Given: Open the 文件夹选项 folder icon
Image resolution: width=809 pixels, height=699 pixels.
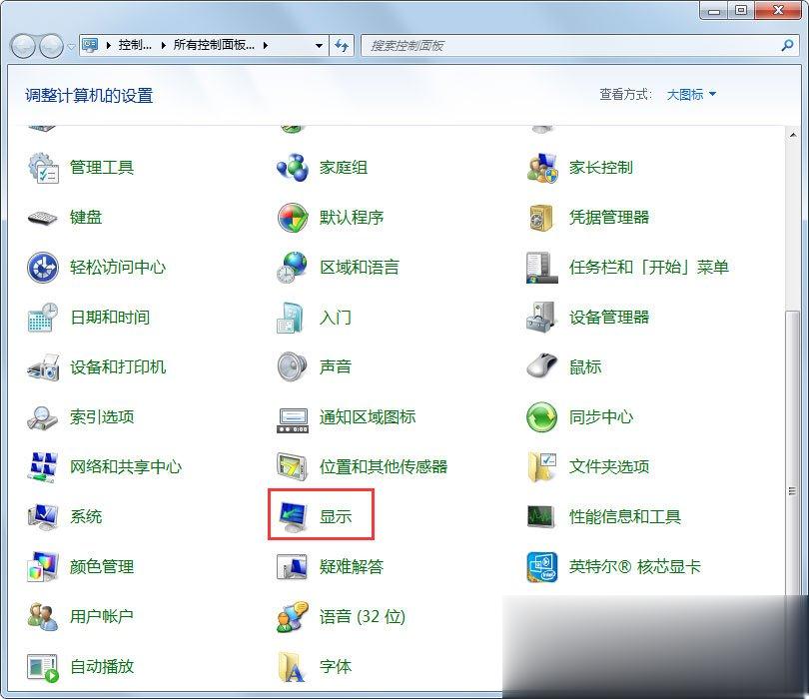Looking at the screenshot, I should coord(542,467).
